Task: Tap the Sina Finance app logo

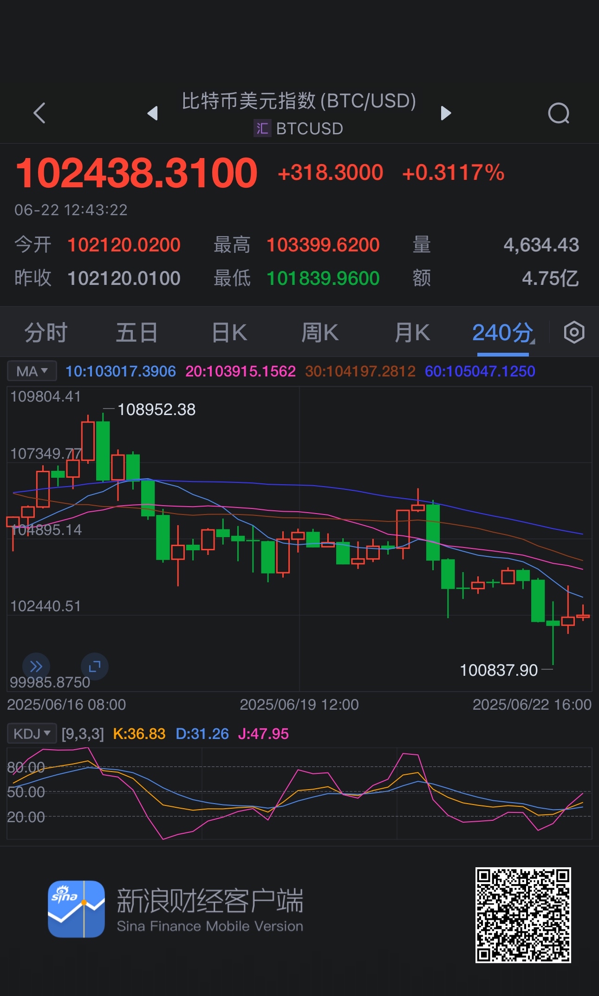Action: (76, 909)
